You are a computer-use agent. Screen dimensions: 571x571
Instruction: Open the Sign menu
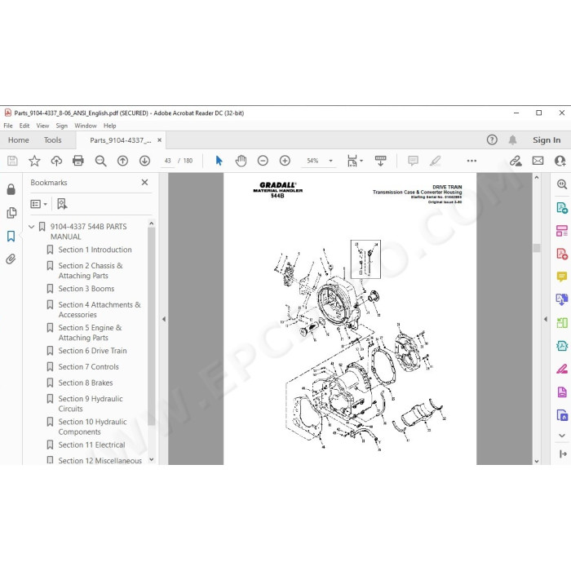[61, 126]
